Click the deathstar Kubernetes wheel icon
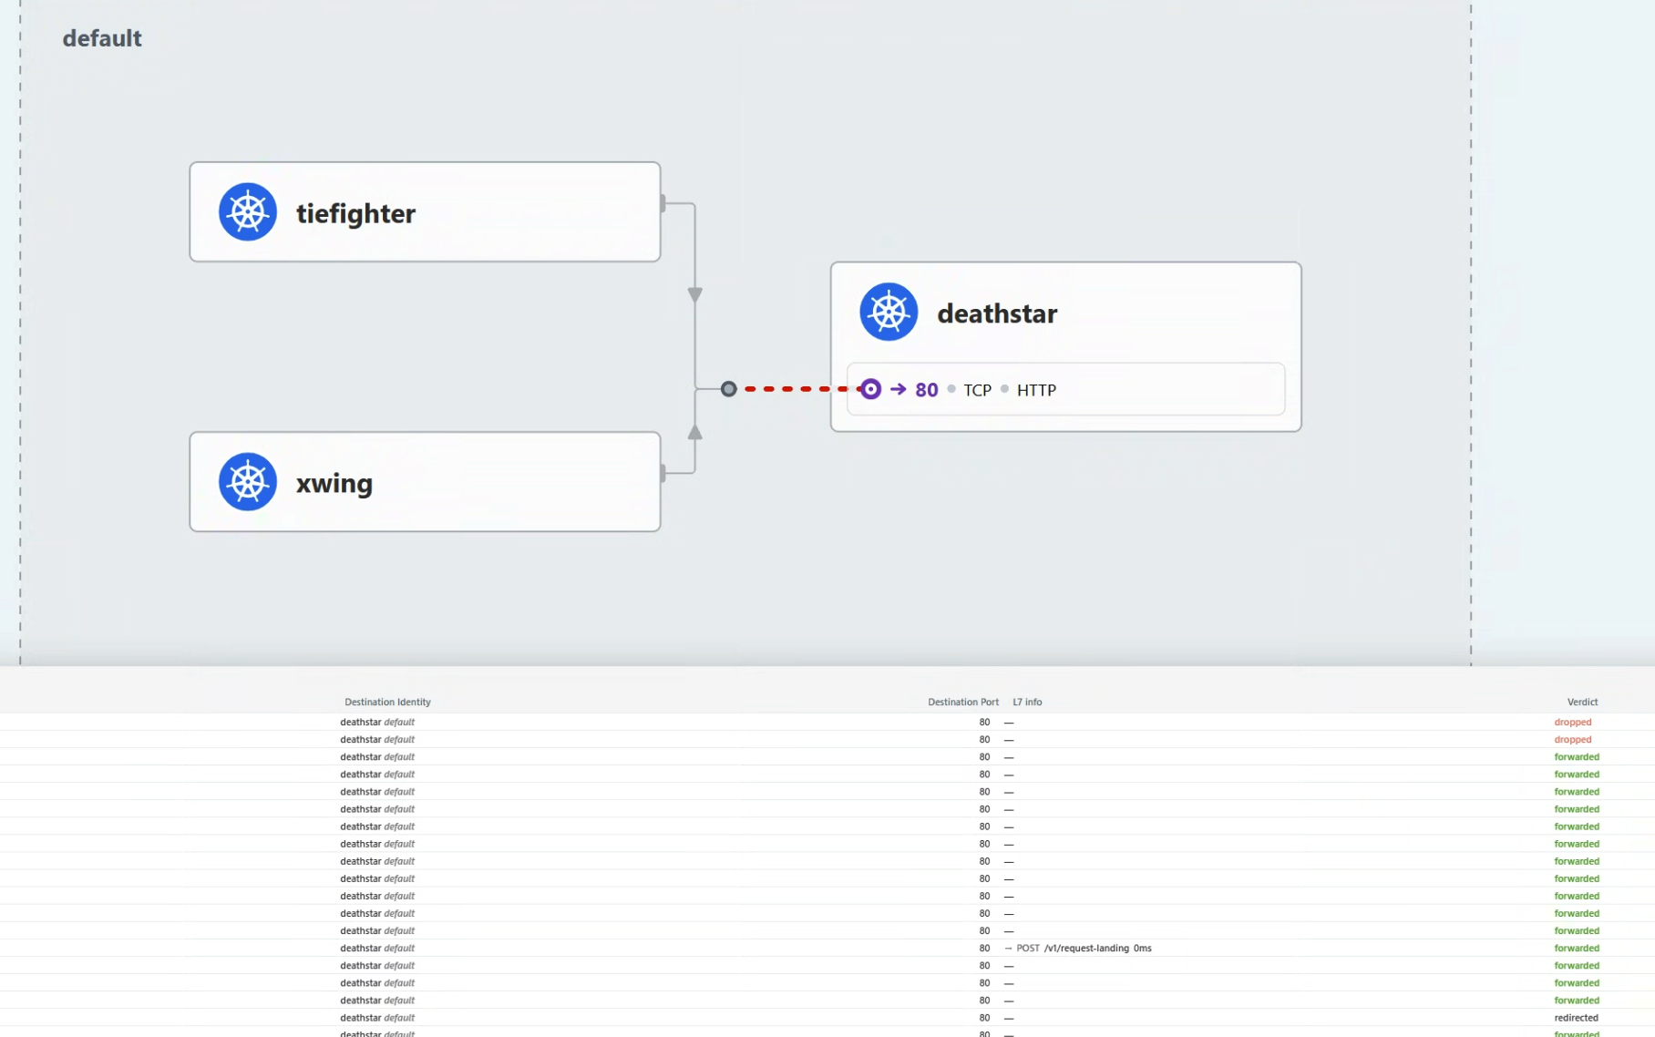The height and width of the screenshot is (1037, 1655). 889,313
